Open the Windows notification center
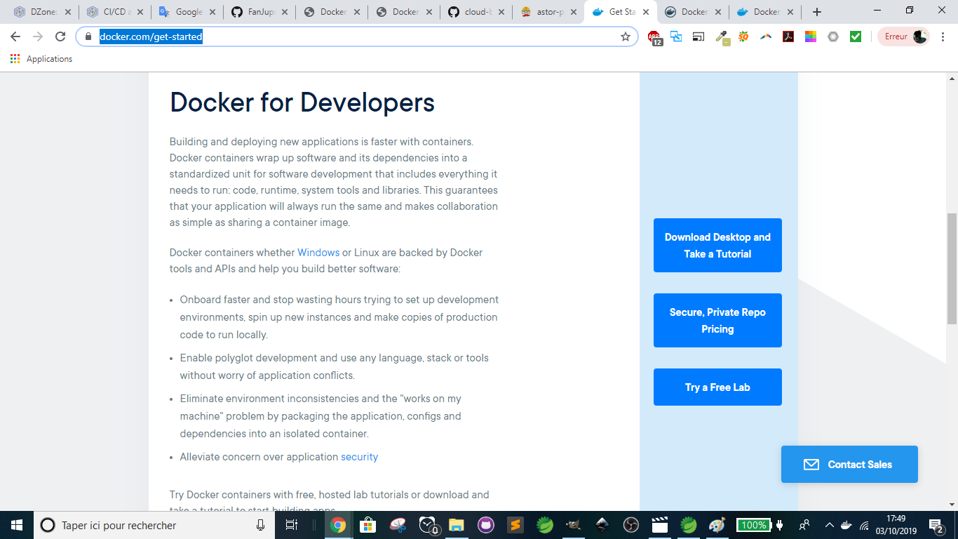The width and height of the screenshot is (958, 539). tap(936, 525)
